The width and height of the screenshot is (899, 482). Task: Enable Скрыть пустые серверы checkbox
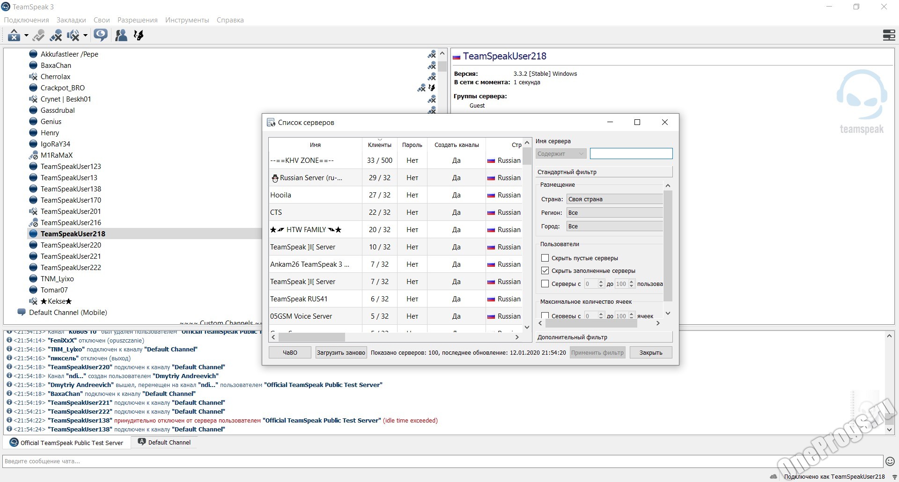pyautogui.click(x=545, y=258)
